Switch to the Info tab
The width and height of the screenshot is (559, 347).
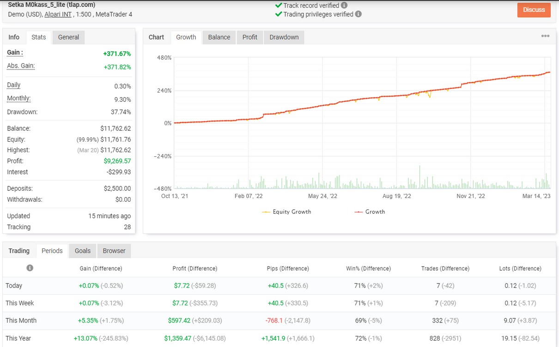pyautogui.click(x=14, y=37)
